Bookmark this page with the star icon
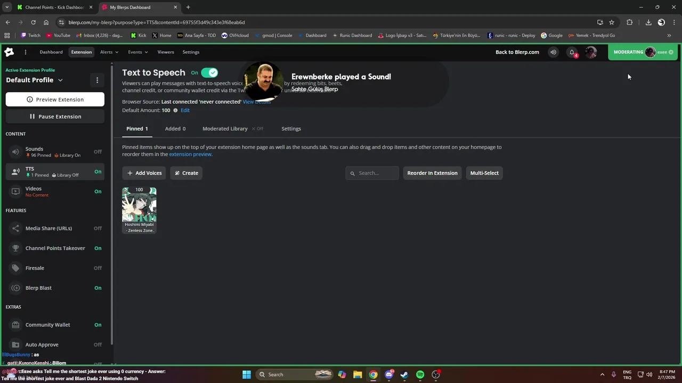 coord(612,22)
